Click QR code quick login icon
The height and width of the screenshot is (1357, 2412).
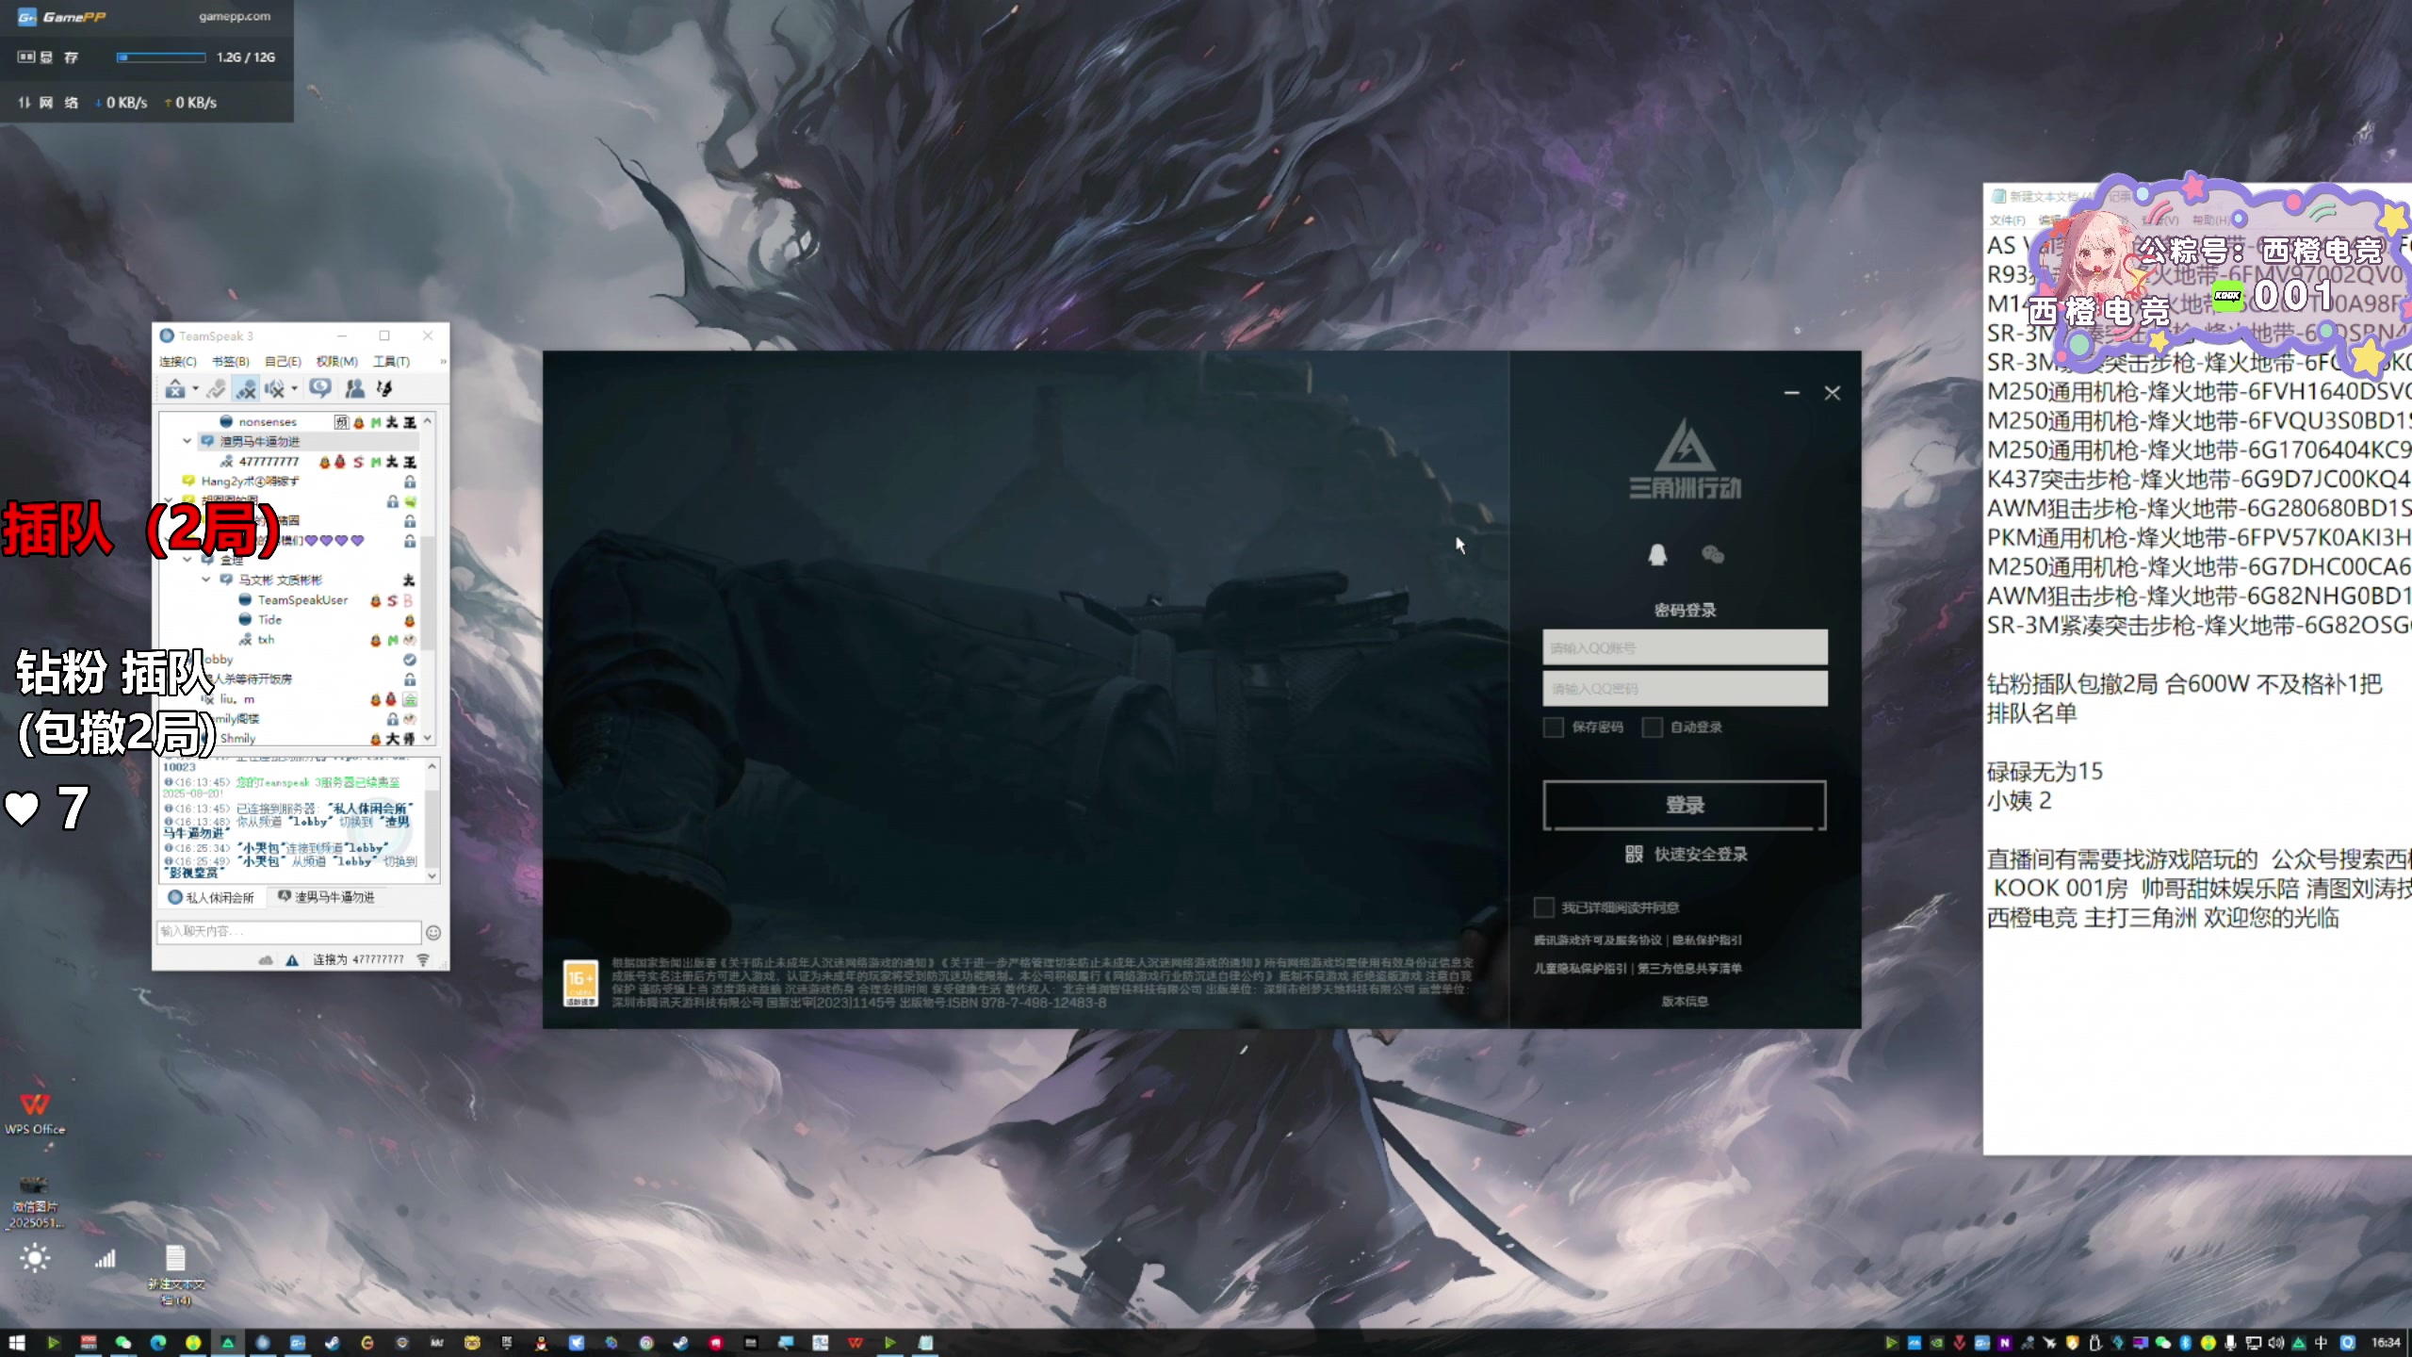(x=1634, y=854)
